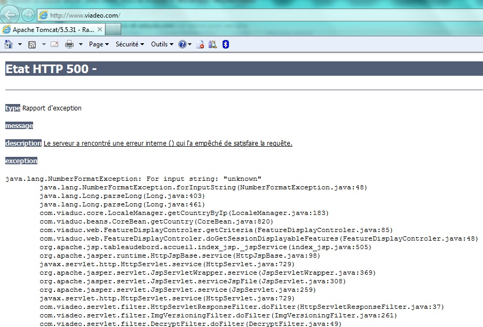Click the document with red mark icon
This screenshot has width=483, height=327.
click(x=200, y=45)
